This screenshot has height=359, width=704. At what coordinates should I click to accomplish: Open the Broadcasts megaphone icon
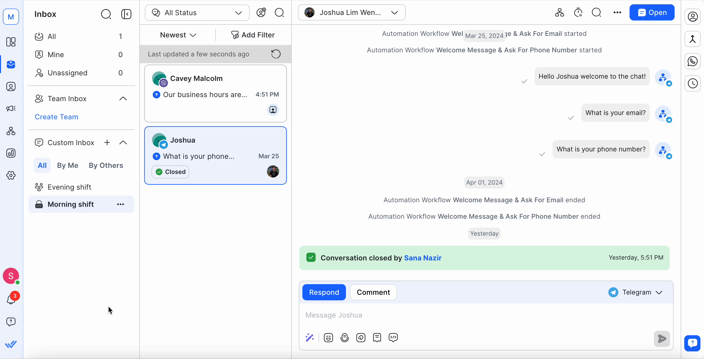11,108
